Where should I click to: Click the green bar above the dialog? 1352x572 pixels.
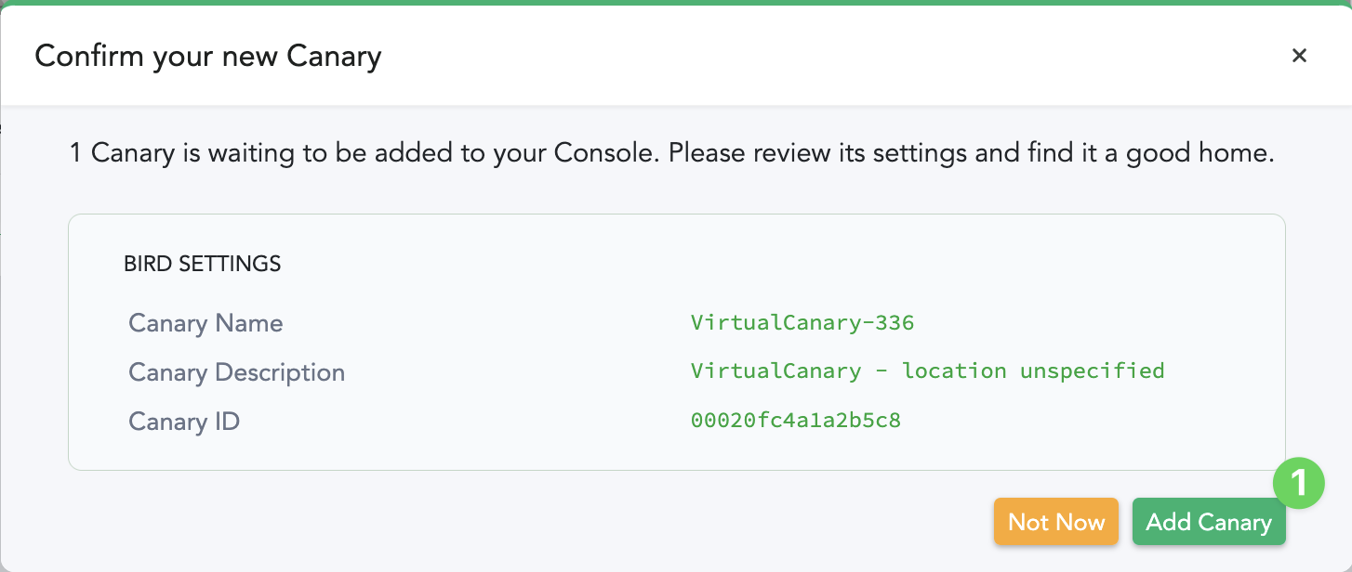point(676,3)
